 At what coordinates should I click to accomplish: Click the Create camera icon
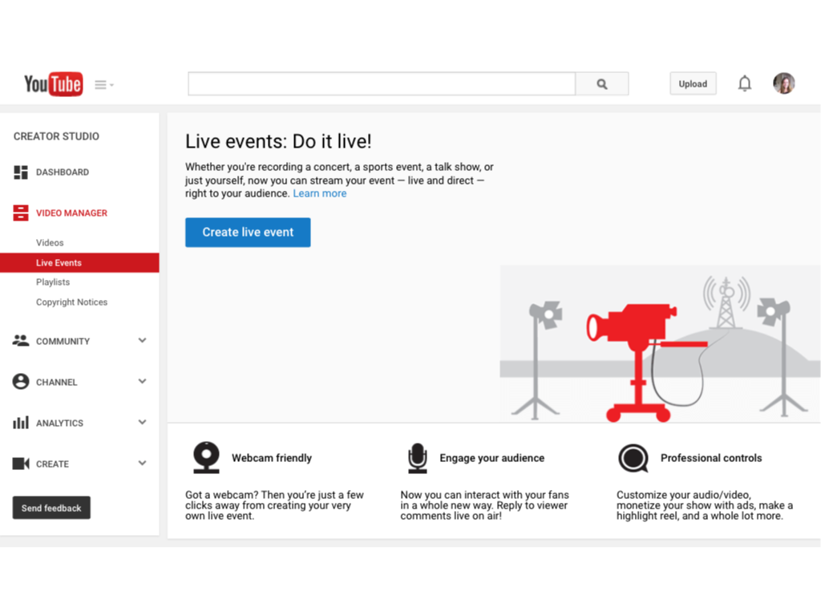click(21, 464)
